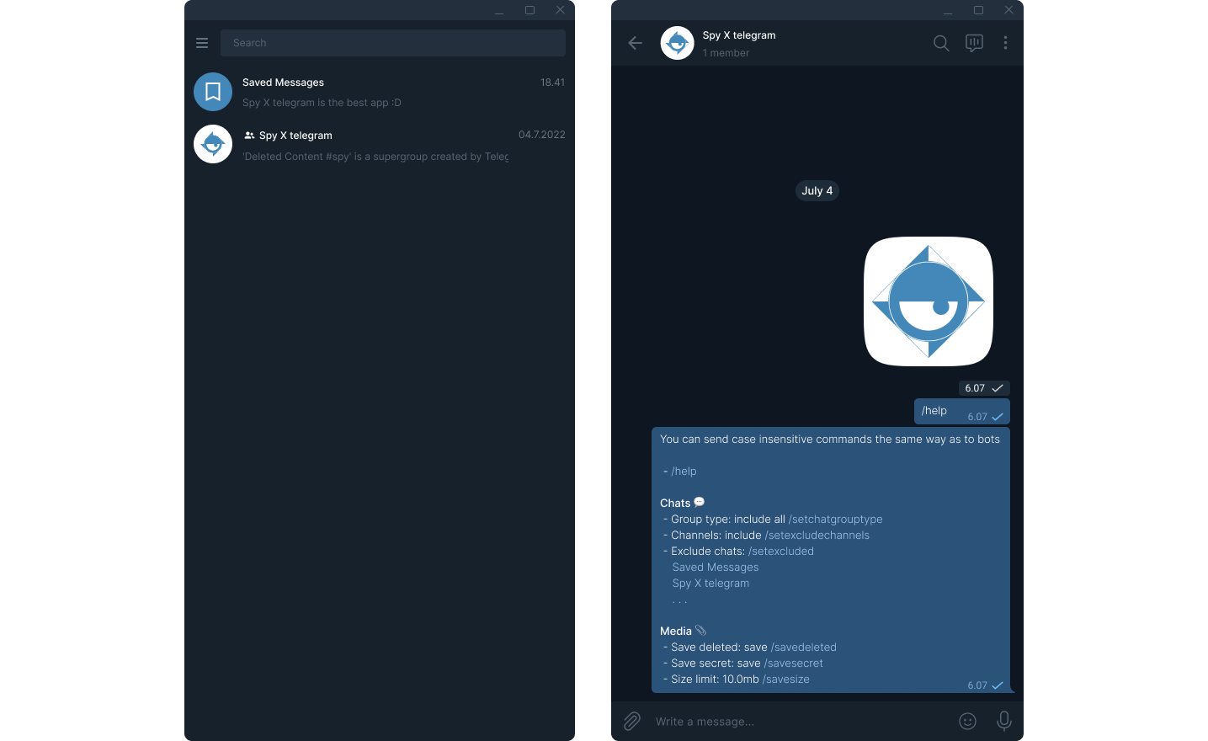Open group info via Spy X telegram header title
1208x741 pixels.
click(739, 35)
